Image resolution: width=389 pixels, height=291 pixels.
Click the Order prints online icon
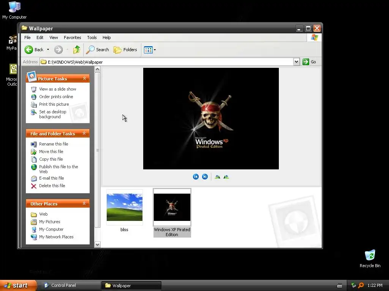(x=34, y=97)
